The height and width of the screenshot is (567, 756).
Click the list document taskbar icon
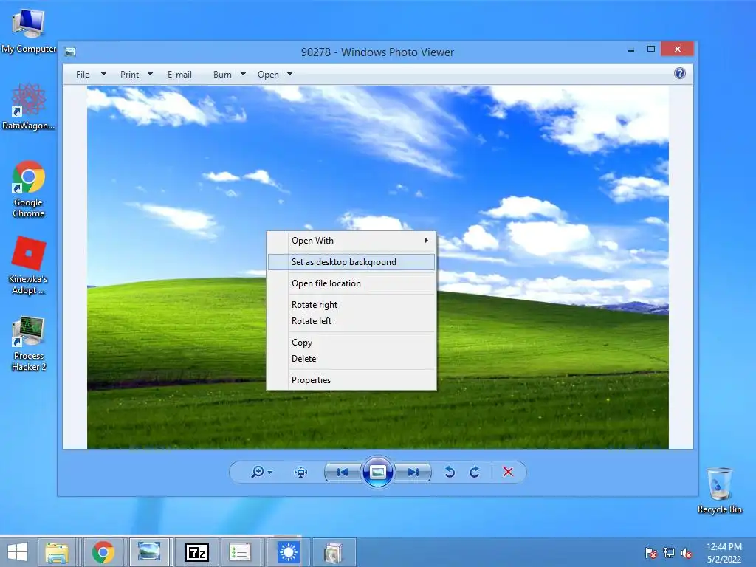pos(240,552)
